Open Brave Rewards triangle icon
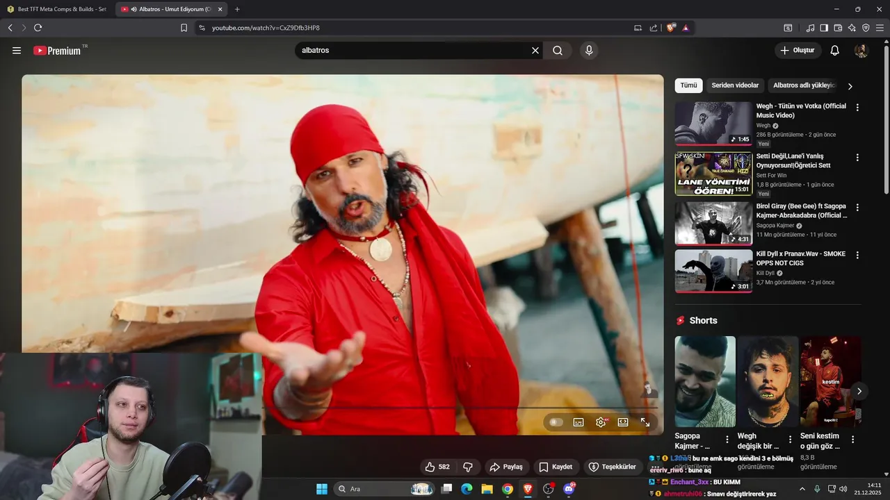 tap(686, 28)
